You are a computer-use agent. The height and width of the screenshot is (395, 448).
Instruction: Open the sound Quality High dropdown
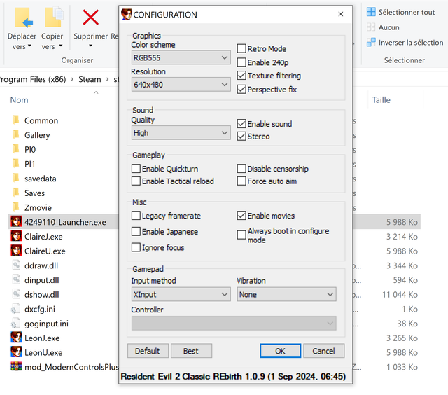(181, 133)
